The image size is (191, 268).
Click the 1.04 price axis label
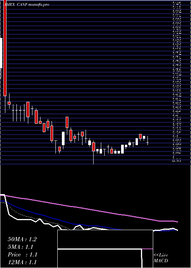pyautogui.click(x=177, y=148)
